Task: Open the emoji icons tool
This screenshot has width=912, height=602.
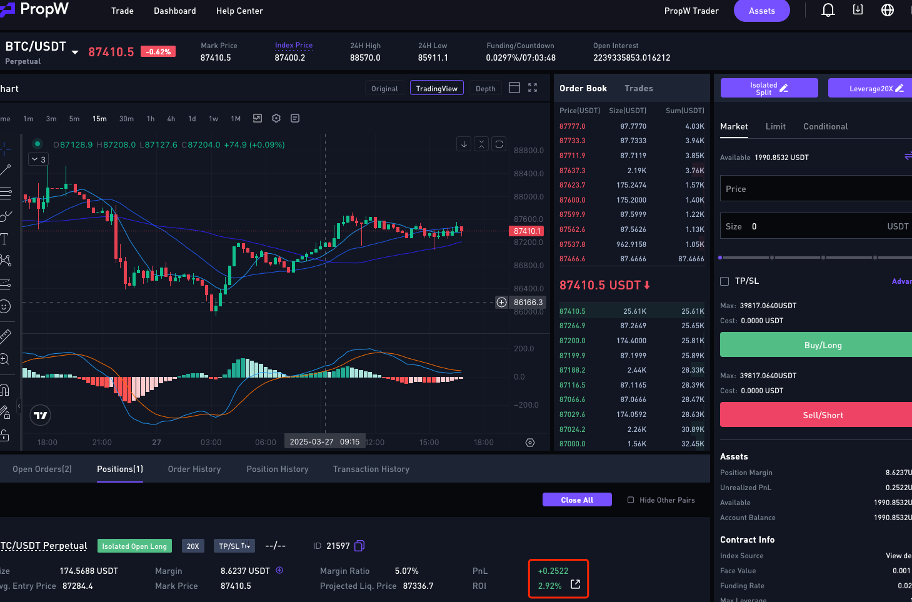Action: pyautogui.click(x=5, y=306)
